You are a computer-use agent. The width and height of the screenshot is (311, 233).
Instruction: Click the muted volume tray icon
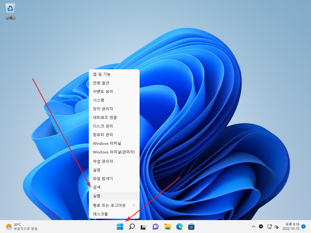pos(276,227)
